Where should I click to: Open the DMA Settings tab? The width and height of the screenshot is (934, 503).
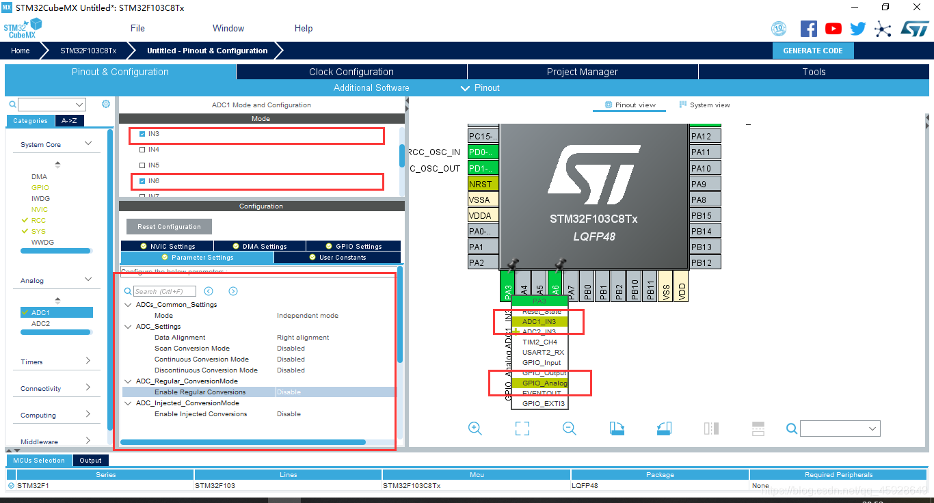point(260,246)
